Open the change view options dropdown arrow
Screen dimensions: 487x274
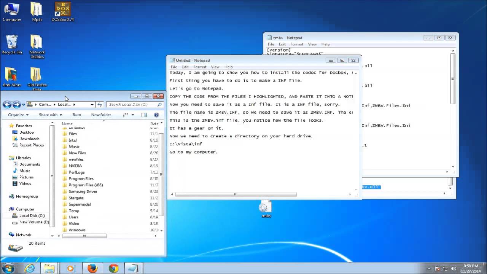(133, 115)
